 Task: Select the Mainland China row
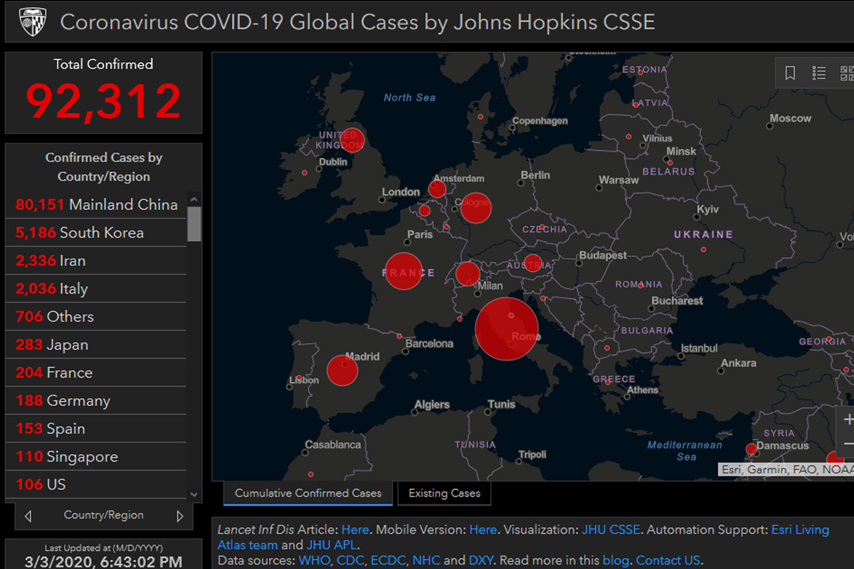tap(96, 205)
